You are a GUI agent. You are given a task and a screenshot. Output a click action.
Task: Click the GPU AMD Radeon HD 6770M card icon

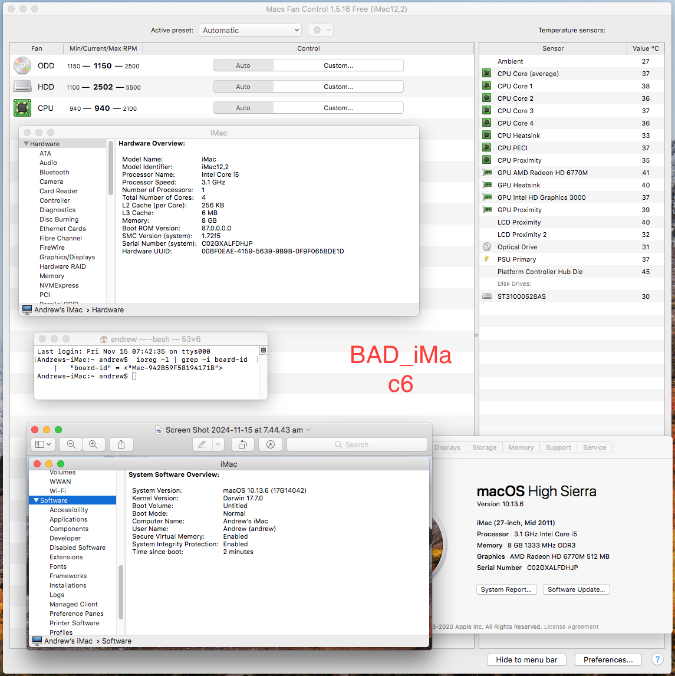pos(487,173)
